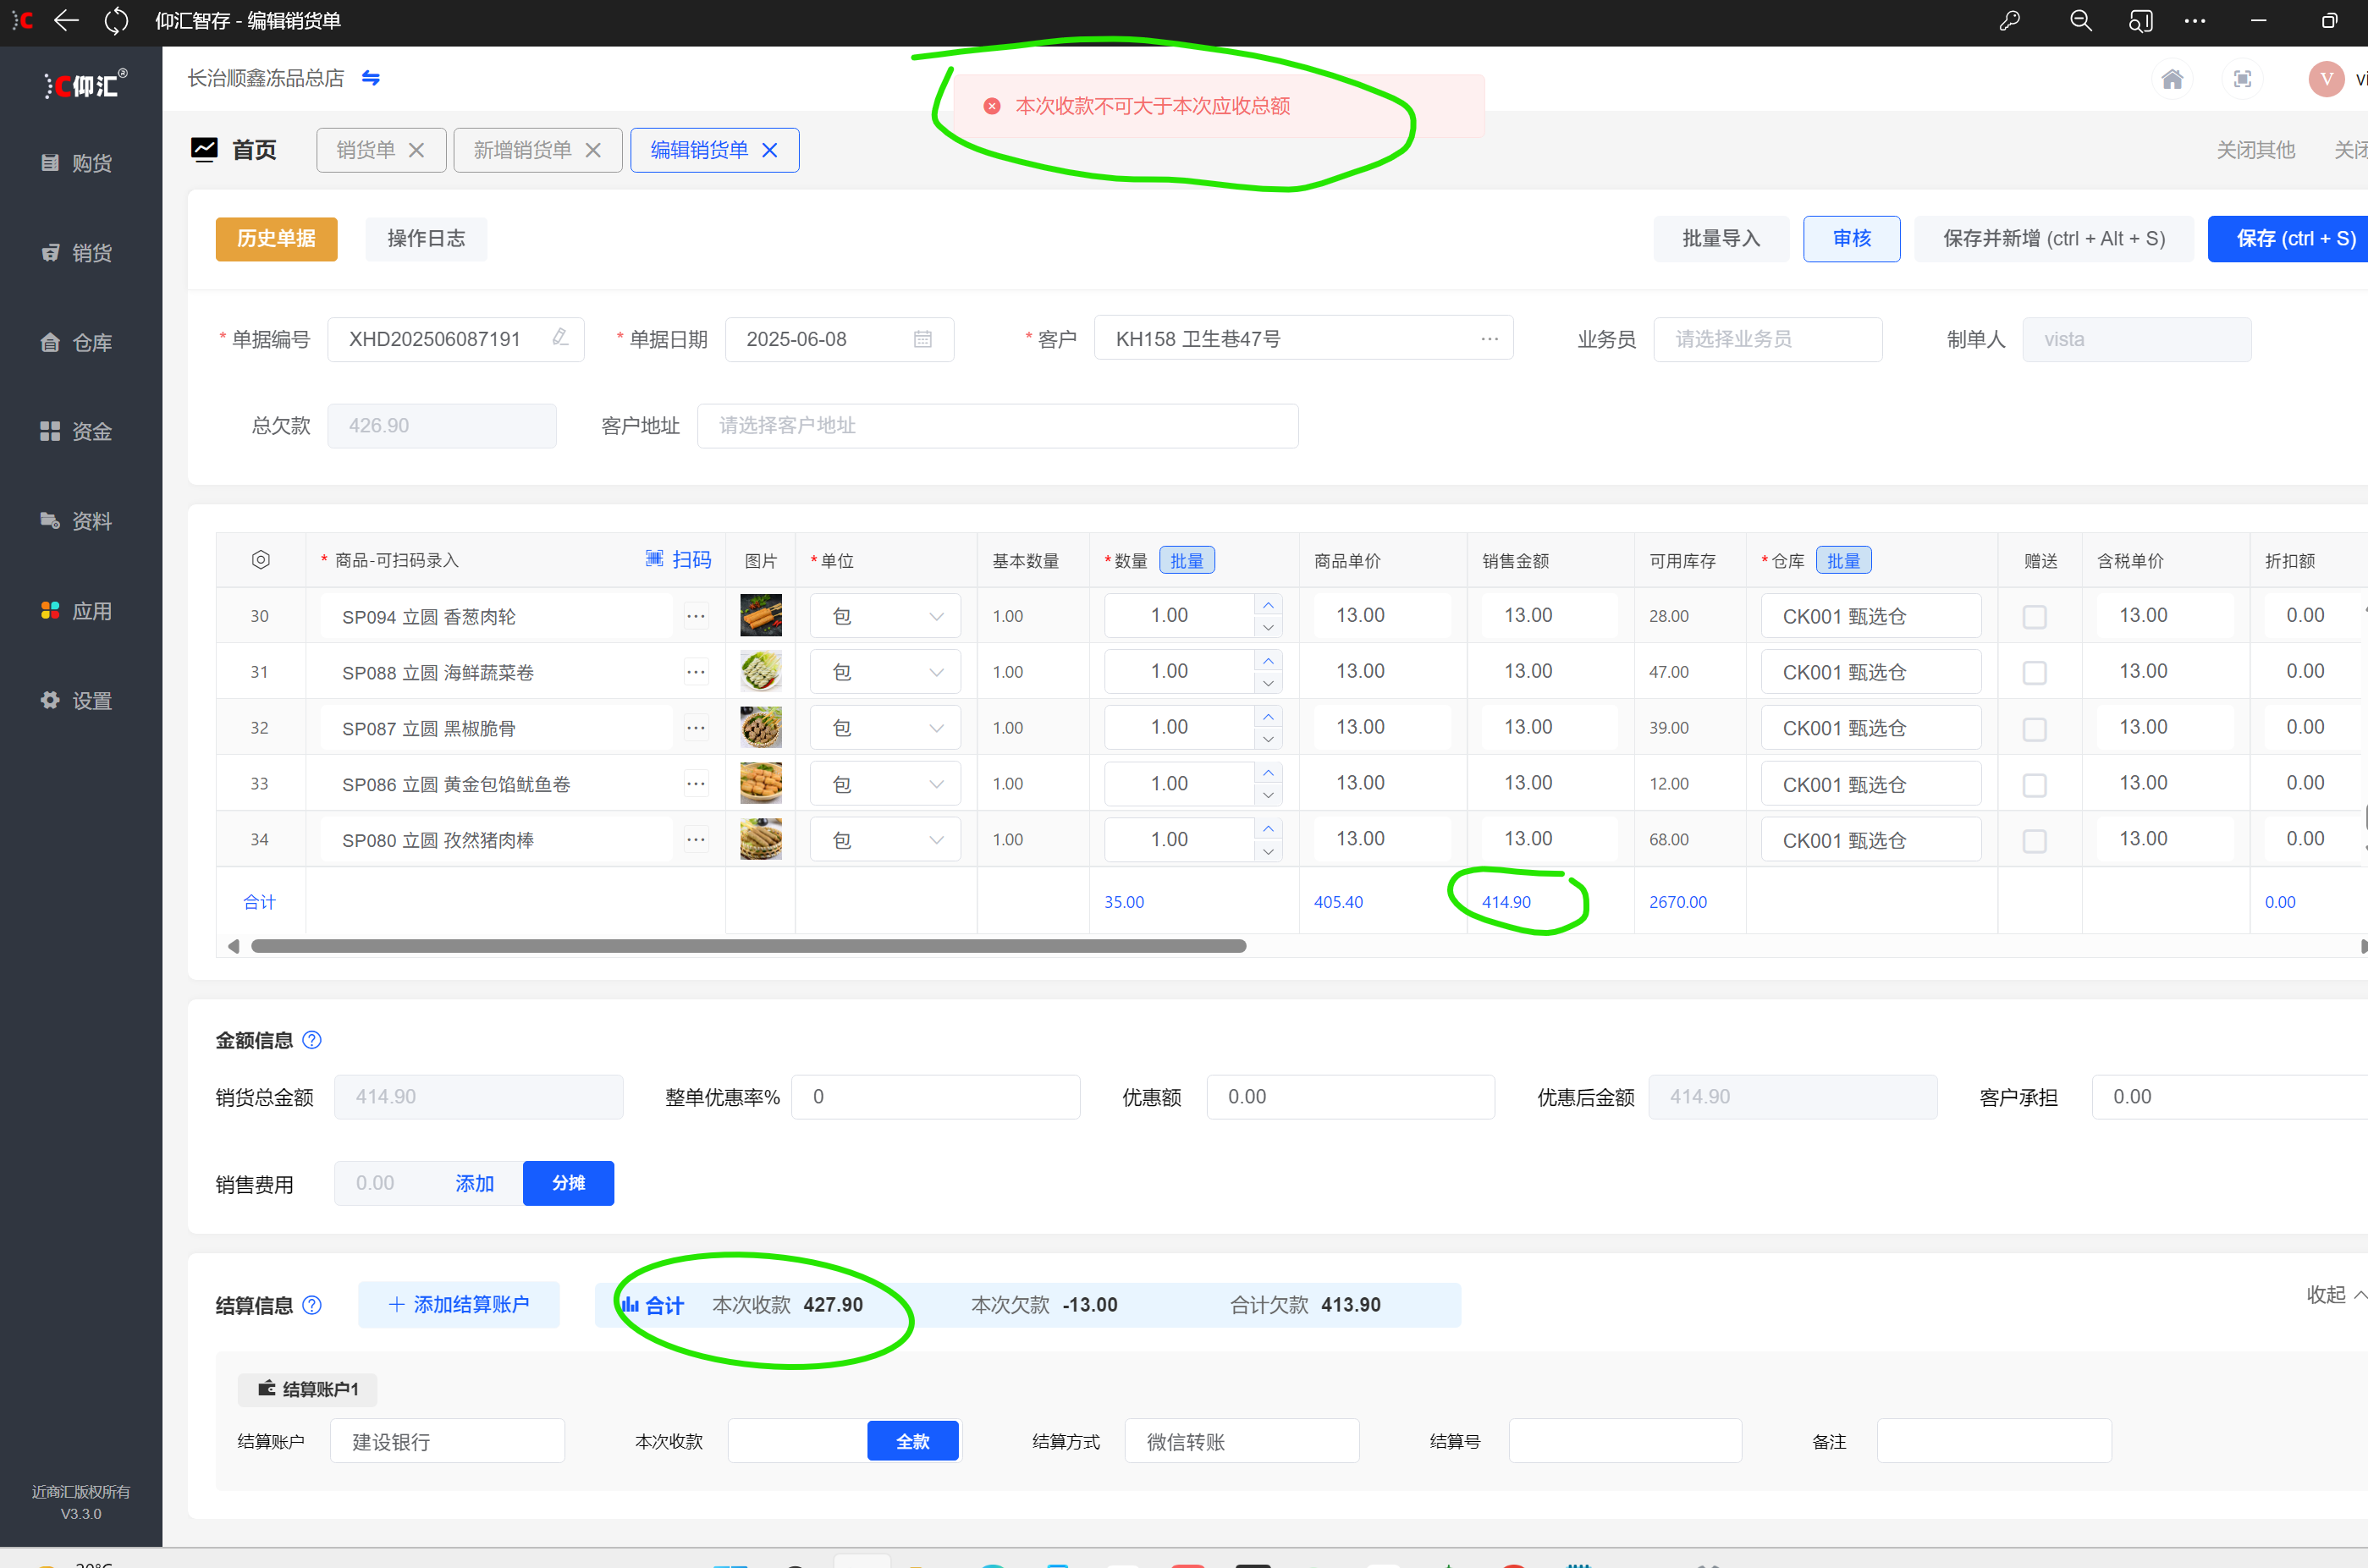Open unit dropdown for row 30

[884, 616]
